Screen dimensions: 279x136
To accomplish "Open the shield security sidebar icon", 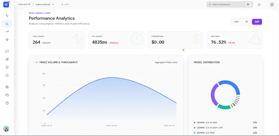I will 7,67.
